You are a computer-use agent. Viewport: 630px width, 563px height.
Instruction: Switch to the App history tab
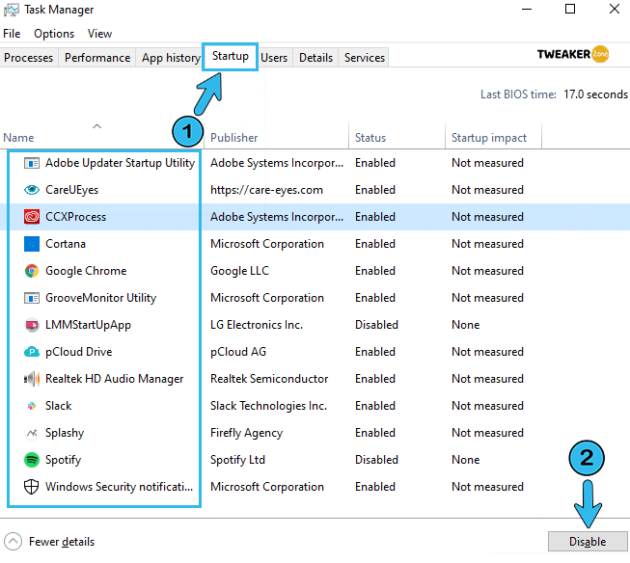click(171, 58)
